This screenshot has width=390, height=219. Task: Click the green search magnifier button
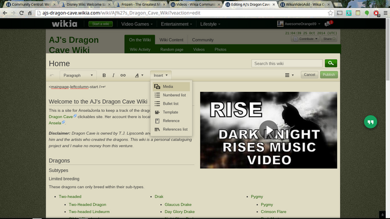(331, 63)
